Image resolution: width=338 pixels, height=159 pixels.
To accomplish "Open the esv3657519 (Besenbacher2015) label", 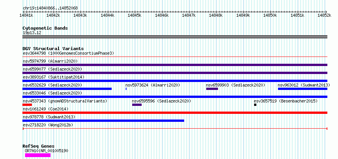I will (x=286, y=101).
